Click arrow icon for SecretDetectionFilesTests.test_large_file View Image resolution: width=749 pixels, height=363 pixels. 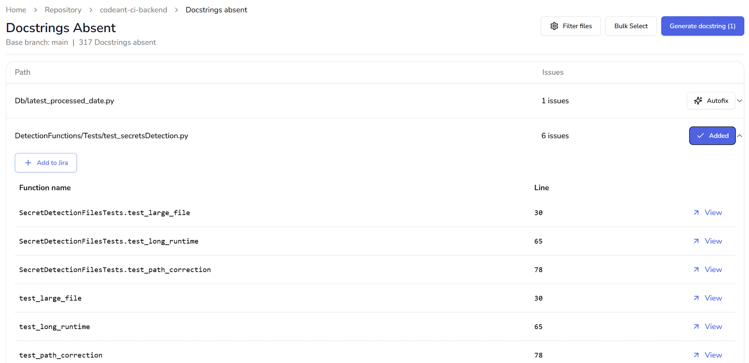[x=696, y=213]
